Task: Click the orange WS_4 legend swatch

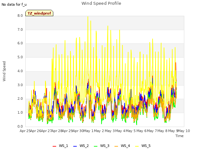Action: coord(116,146)
